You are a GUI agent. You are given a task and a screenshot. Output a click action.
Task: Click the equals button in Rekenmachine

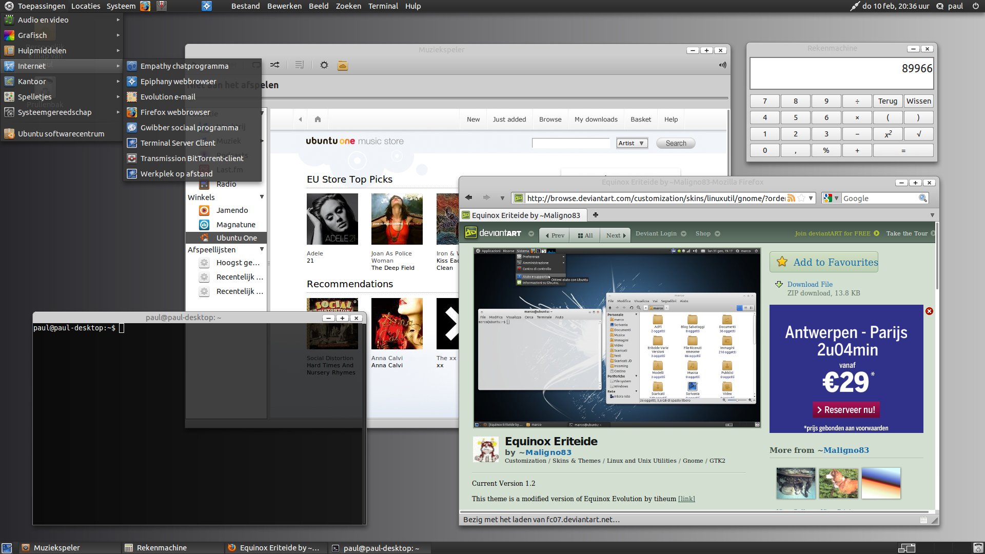[x=903, y=150]
